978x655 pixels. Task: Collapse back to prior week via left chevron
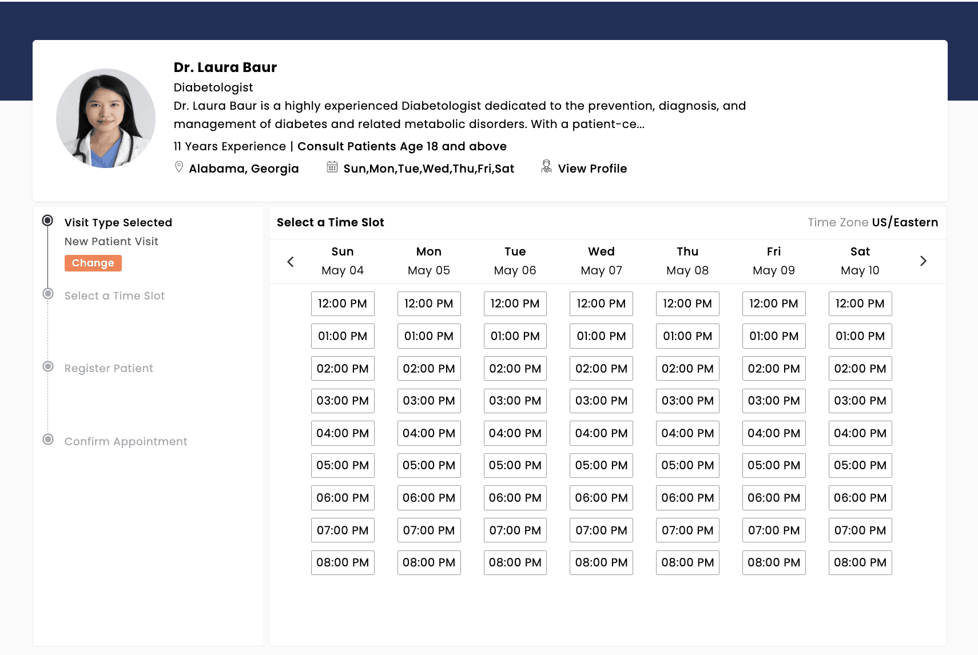click(291, 261)
